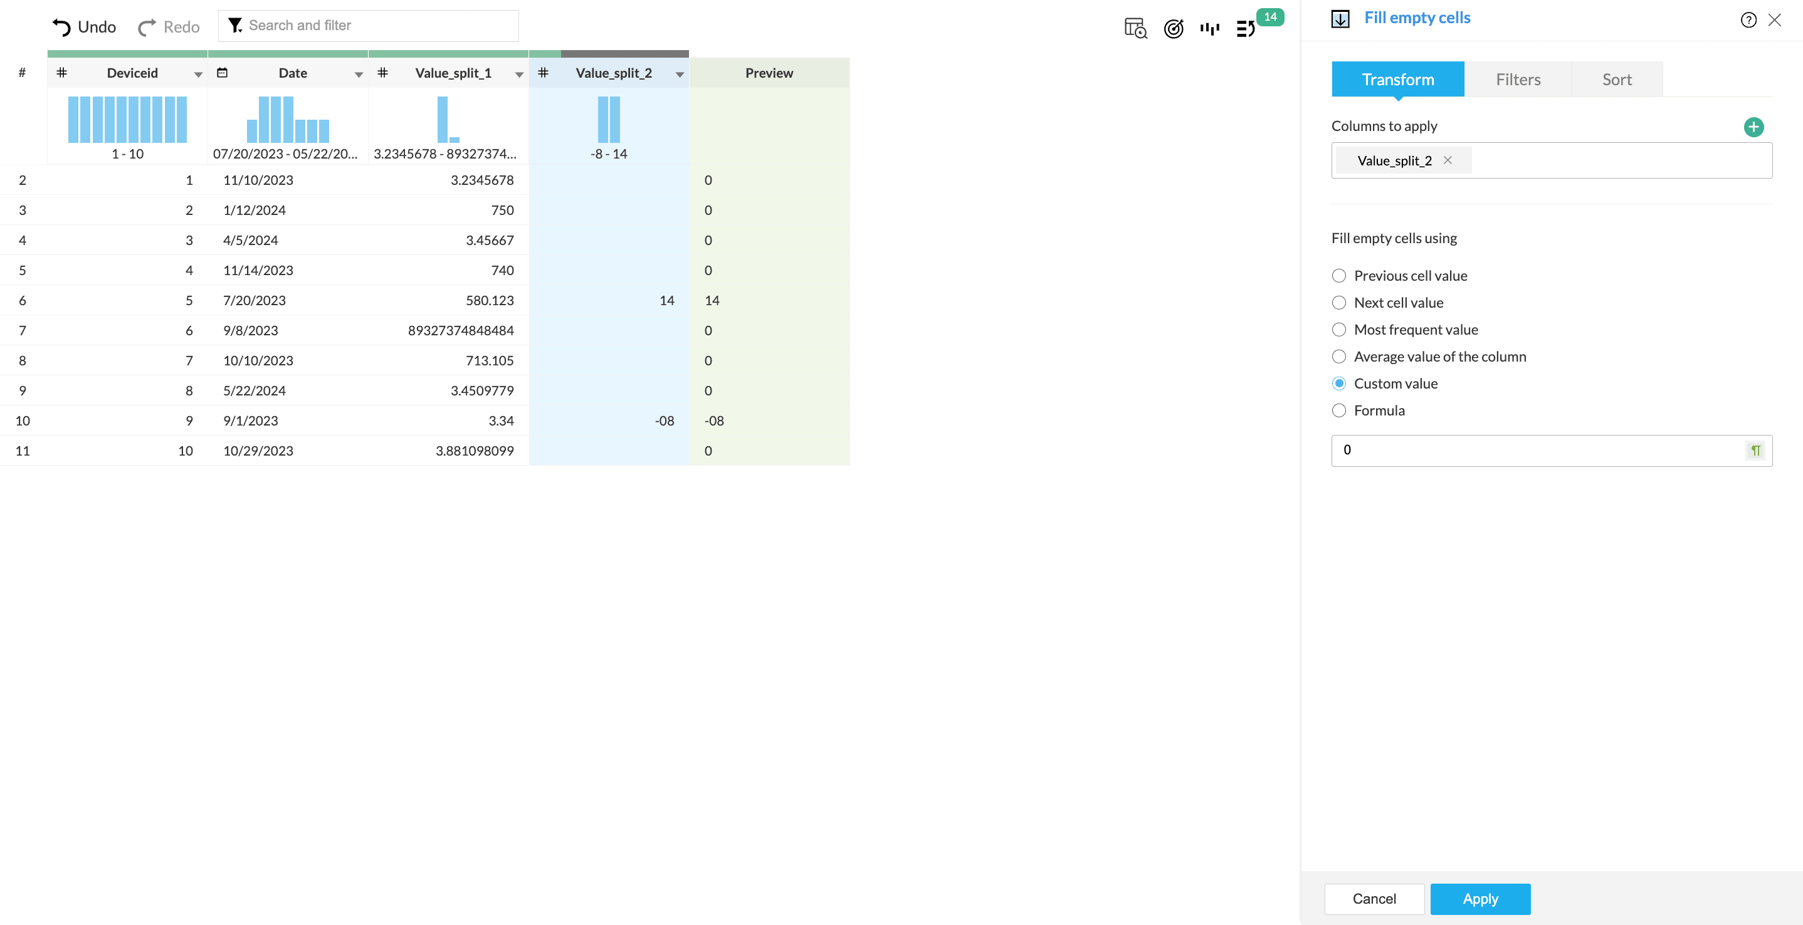Switch to the Sort tab
Screen dimensions: 1803x925
(1617, 80)
